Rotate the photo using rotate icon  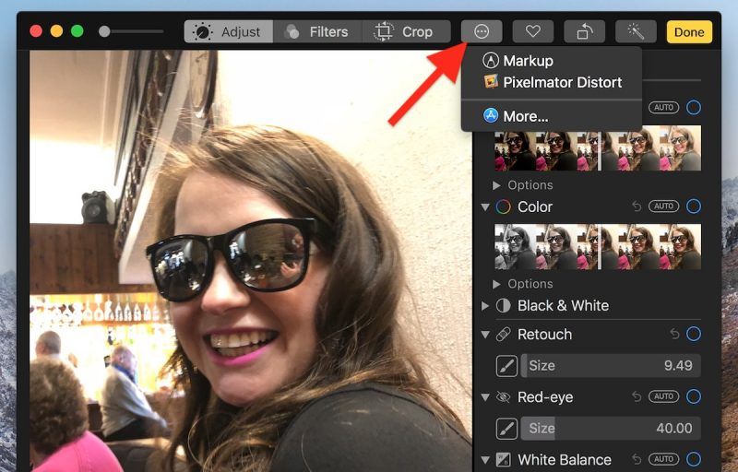[584, 31]
